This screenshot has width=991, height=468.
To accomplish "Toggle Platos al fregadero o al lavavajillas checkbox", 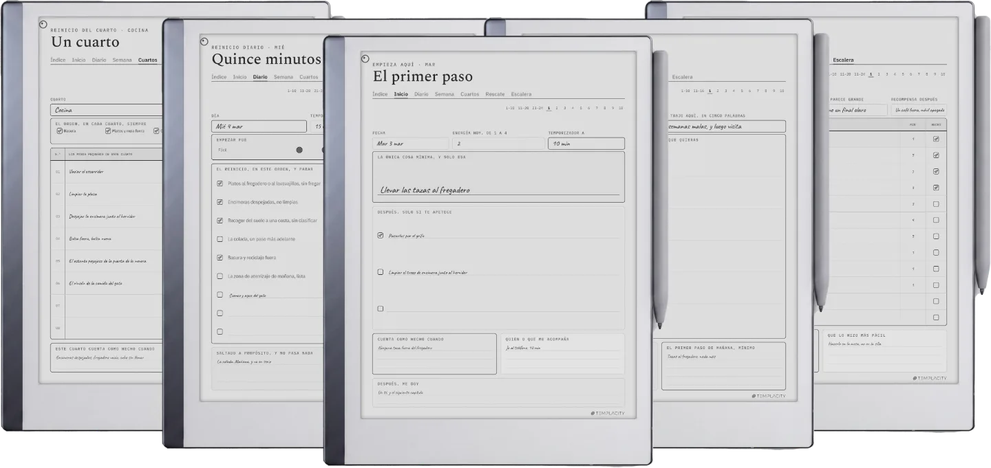I will (x=220, y=183).
